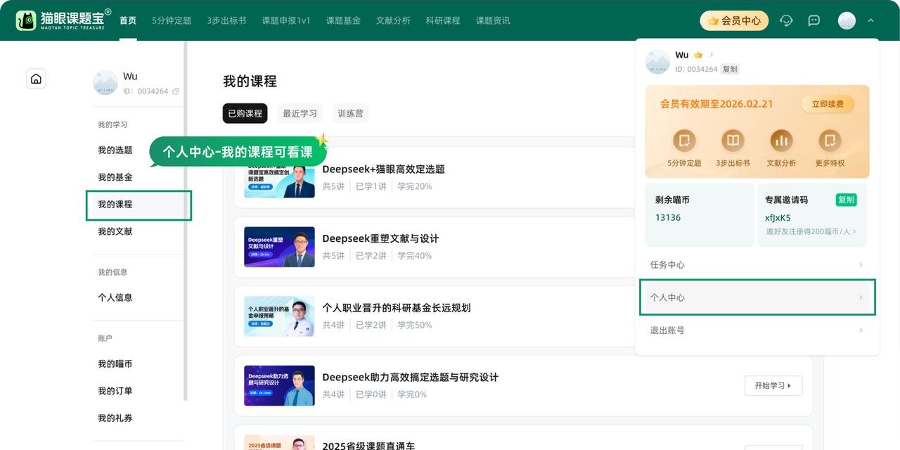Open 个人中心 menu entry

coord(757,297)
